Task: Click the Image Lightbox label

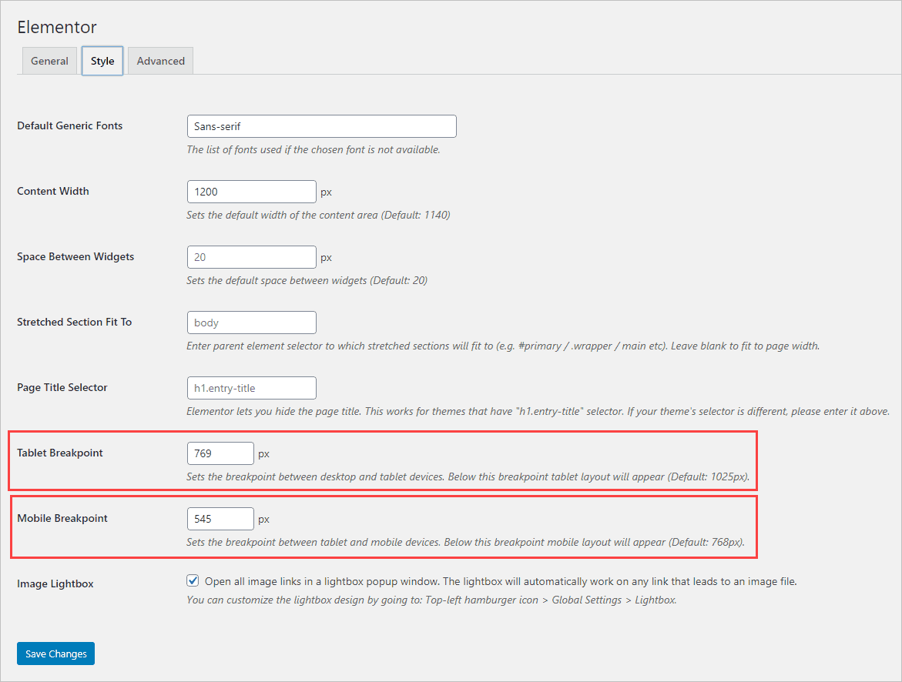Action: click(55, 583)
